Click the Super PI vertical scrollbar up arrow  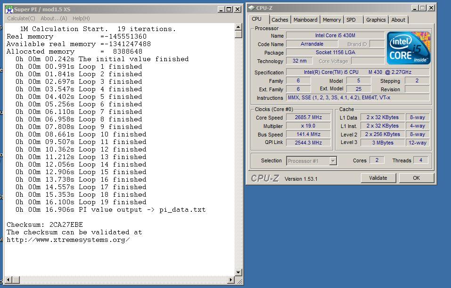click(238, 27)
